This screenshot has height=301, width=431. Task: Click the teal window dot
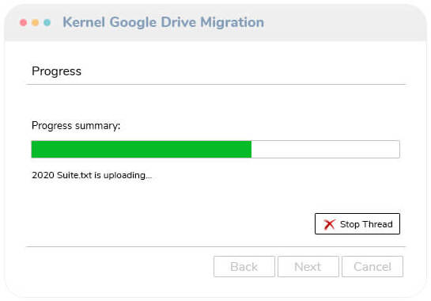(x=47, y=23)
